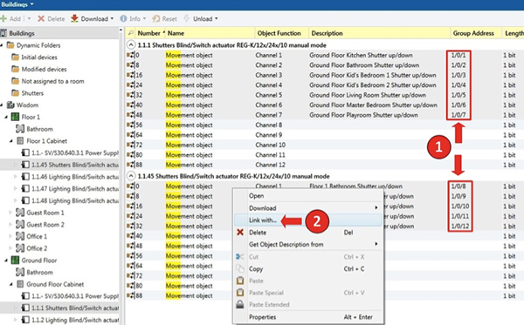Click the Office 2 room icon

[x=20, y=248]
